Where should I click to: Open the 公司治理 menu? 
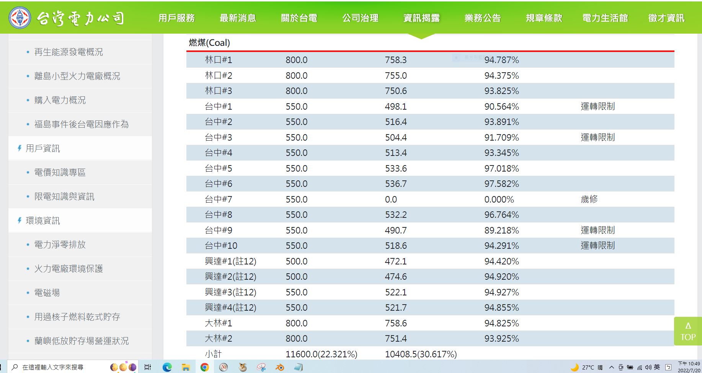360,18
